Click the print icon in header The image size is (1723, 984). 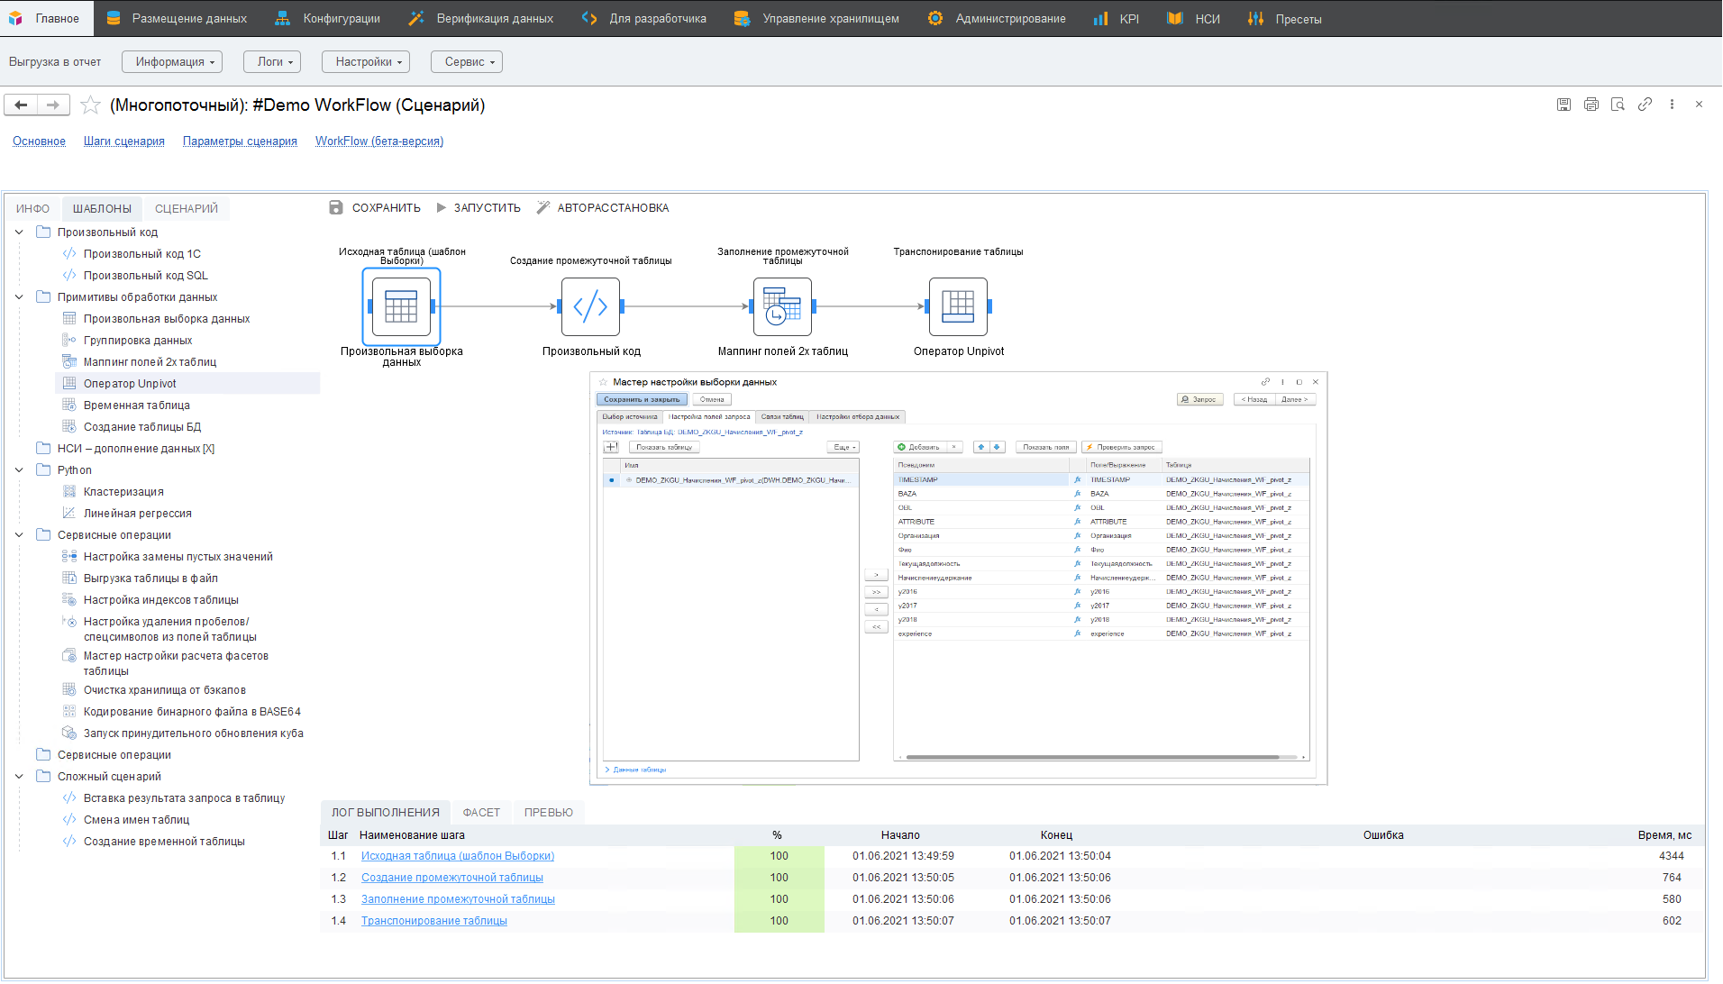click(1591, 105)
